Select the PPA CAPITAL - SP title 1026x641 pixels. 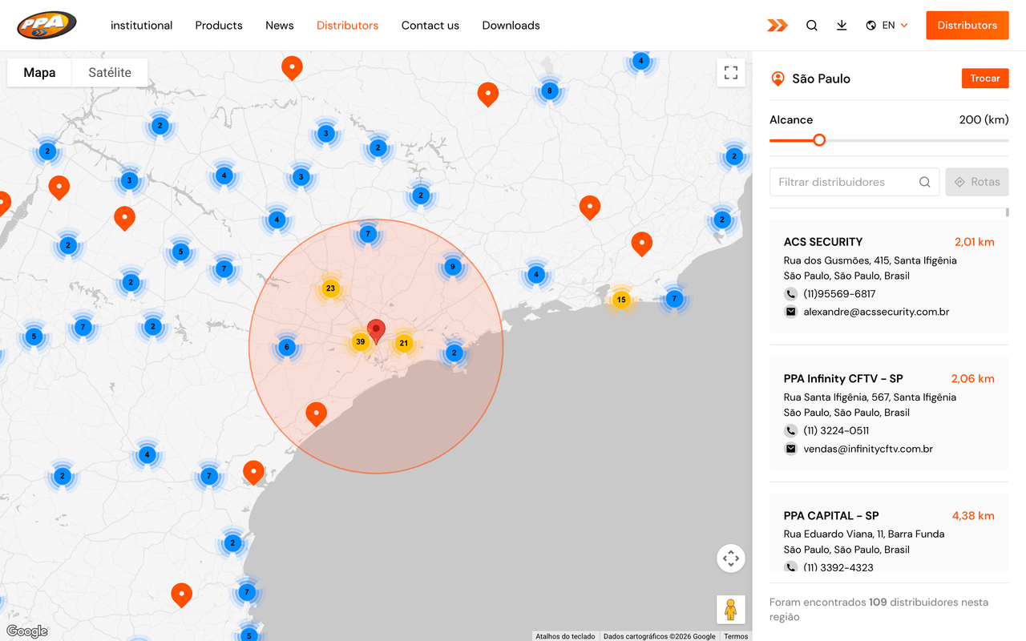click(x=831, y=516)
